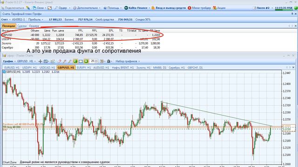Viewport: 298px width, 167px height.
Task: Open the График chart menu
Action: 9,61
